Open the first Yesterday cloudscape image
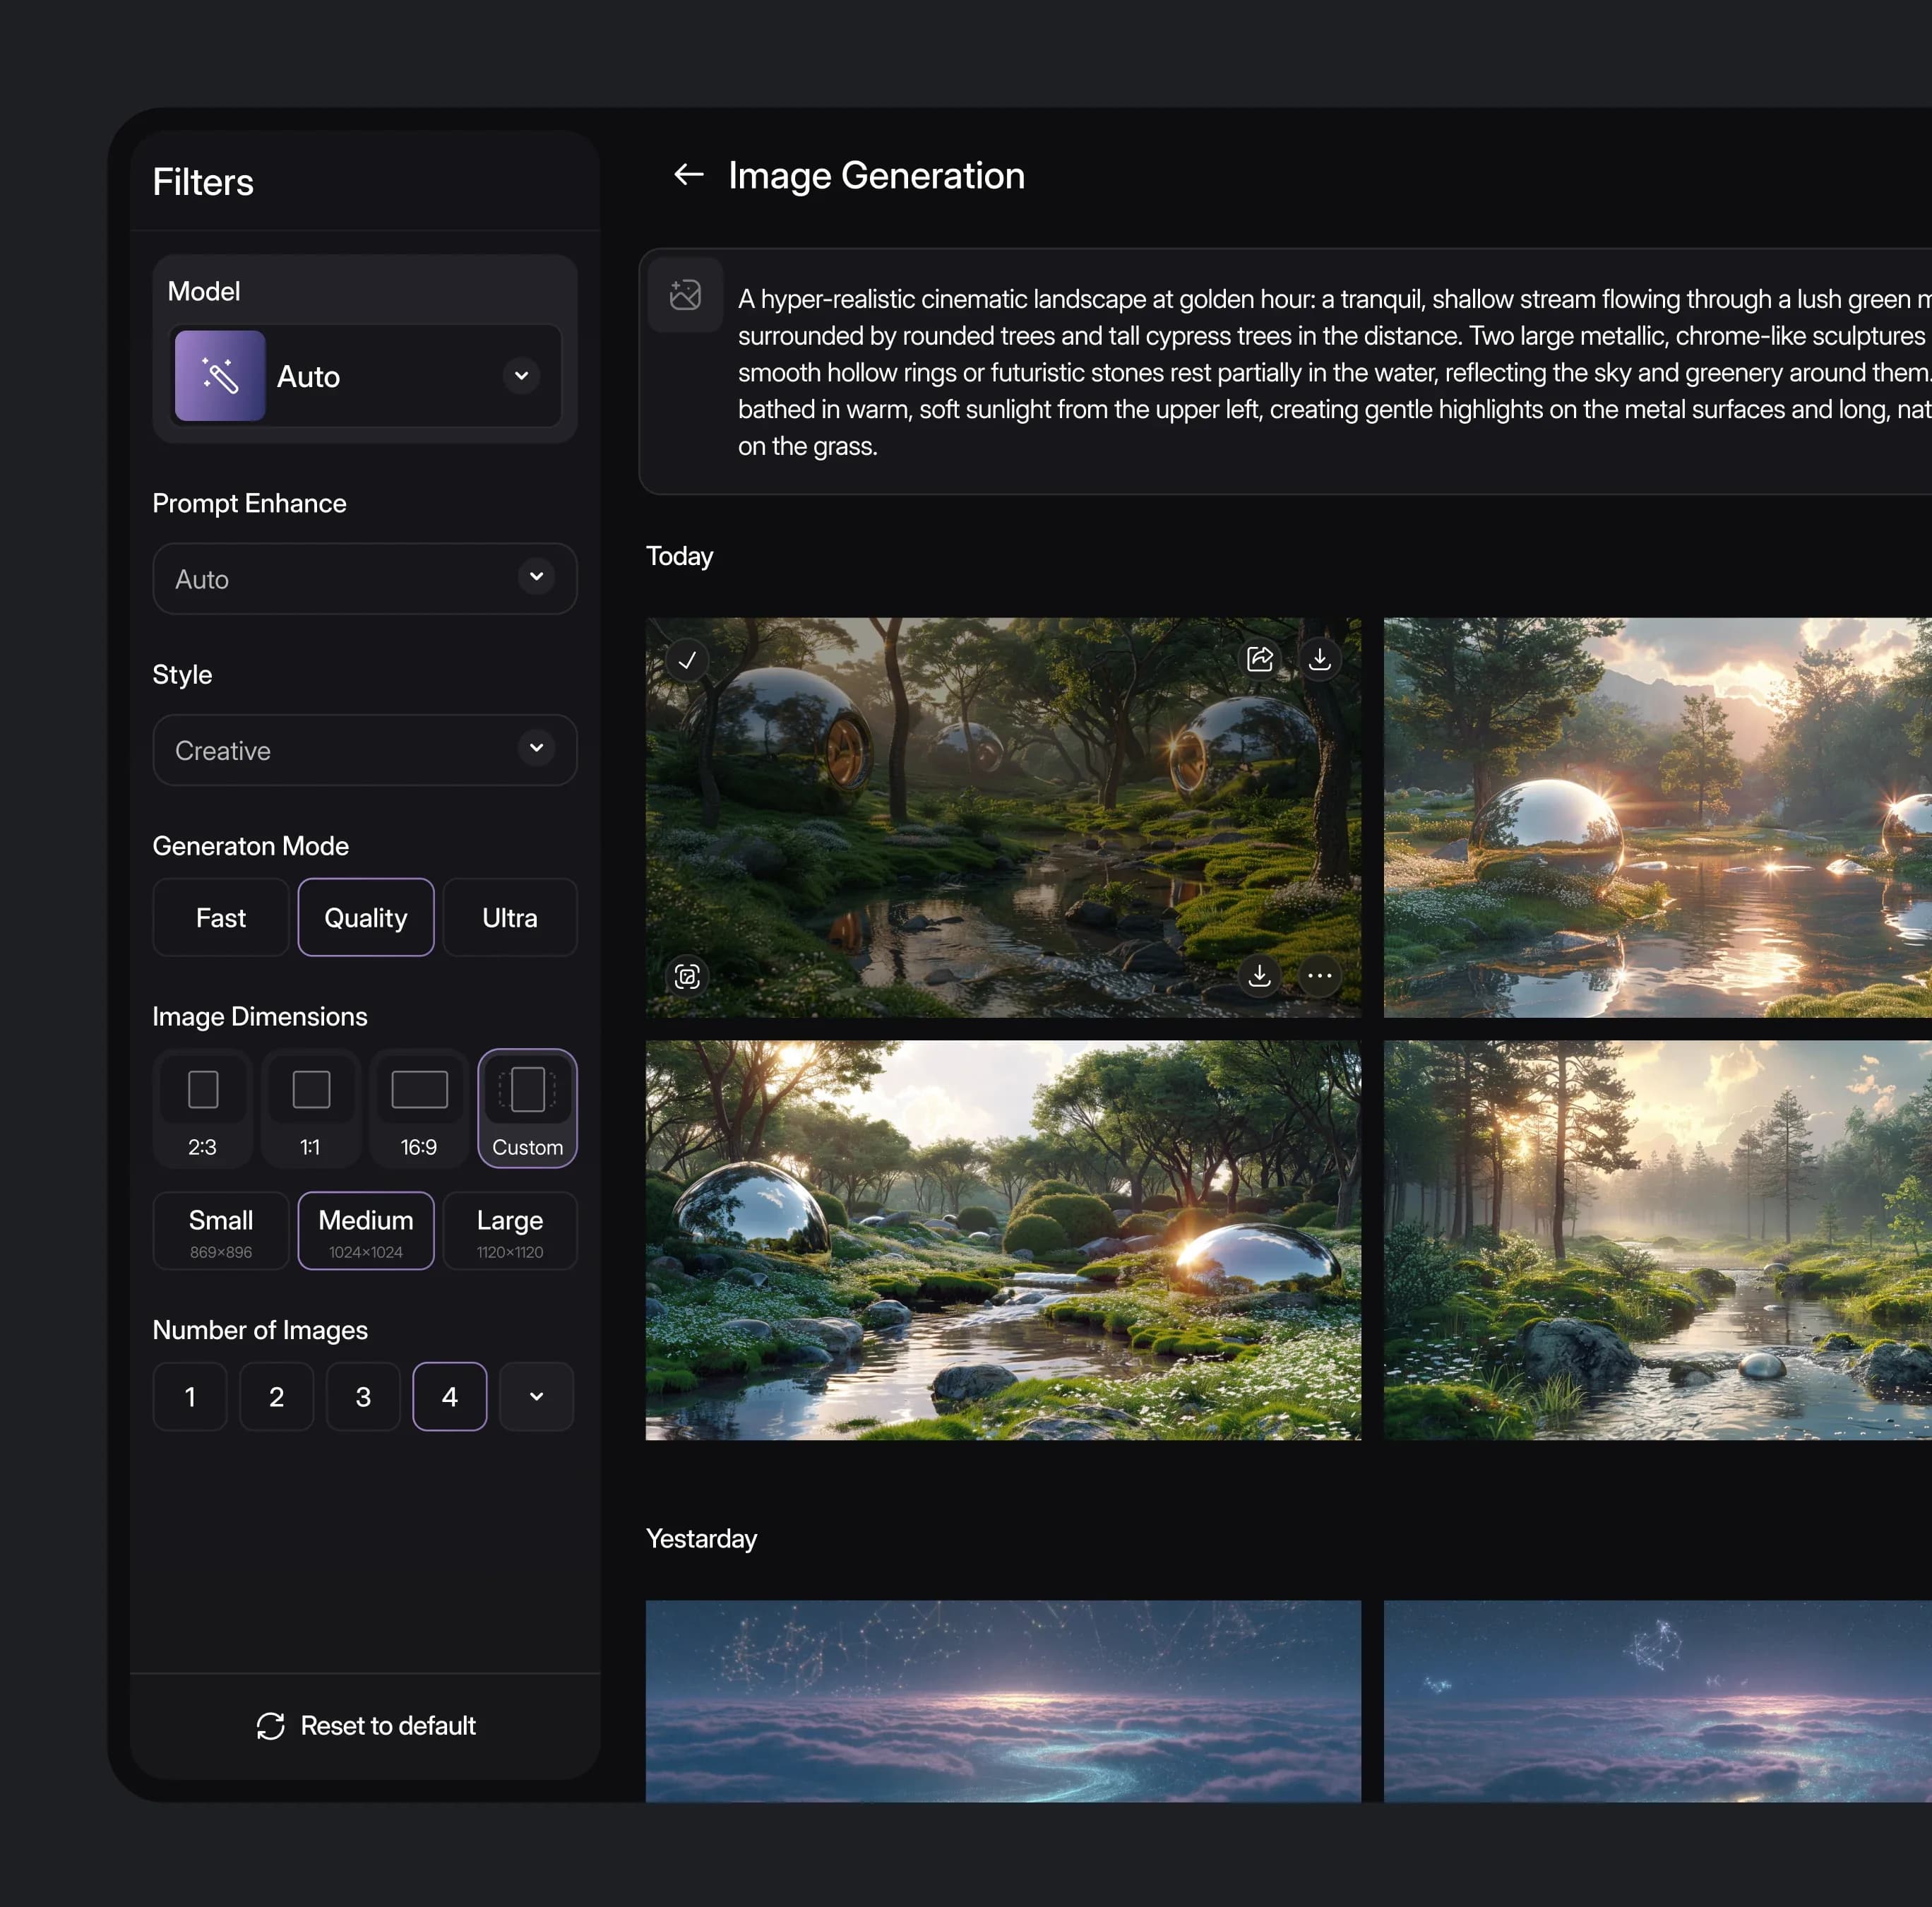The image size is (1932, 1907). tap(1003, 1702)
